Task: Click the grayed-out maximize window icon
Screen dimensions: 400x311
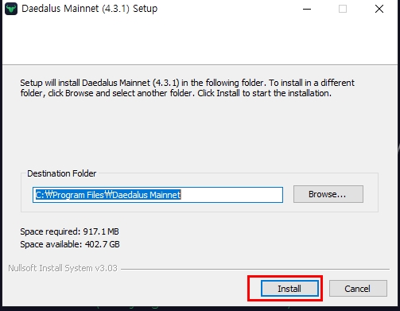Action: (343, 9)
